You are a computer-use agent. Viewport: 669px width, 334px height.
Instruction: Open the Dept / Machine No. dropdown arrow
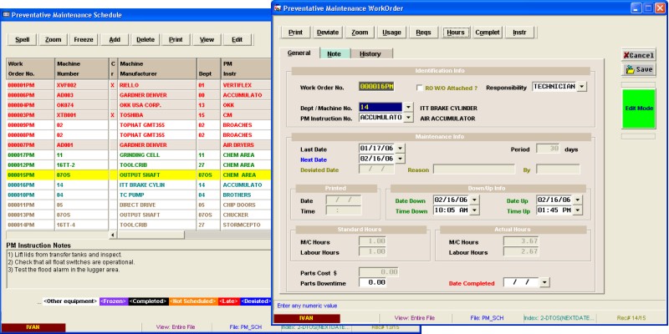408,107
